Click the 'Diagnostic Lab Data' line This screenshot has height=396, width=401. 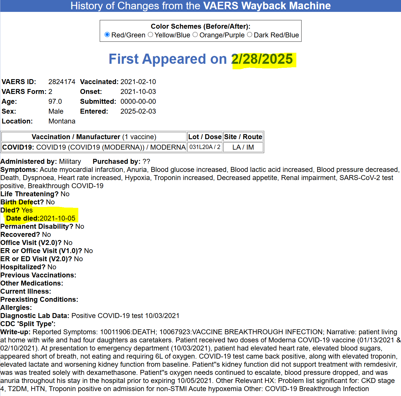[x=90, y=316]
